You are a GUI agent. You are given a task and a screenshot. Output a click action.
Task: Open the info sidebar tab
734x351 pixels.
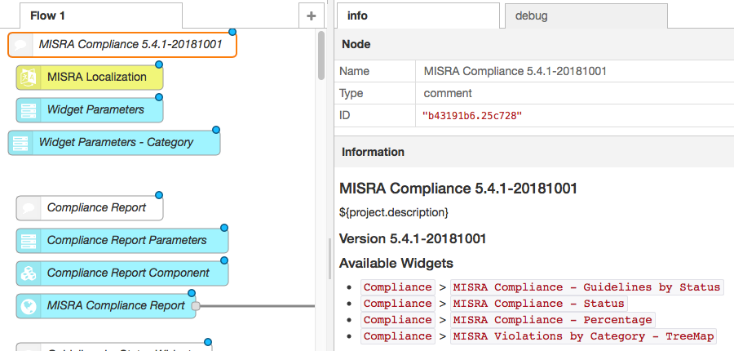point(418,16)
